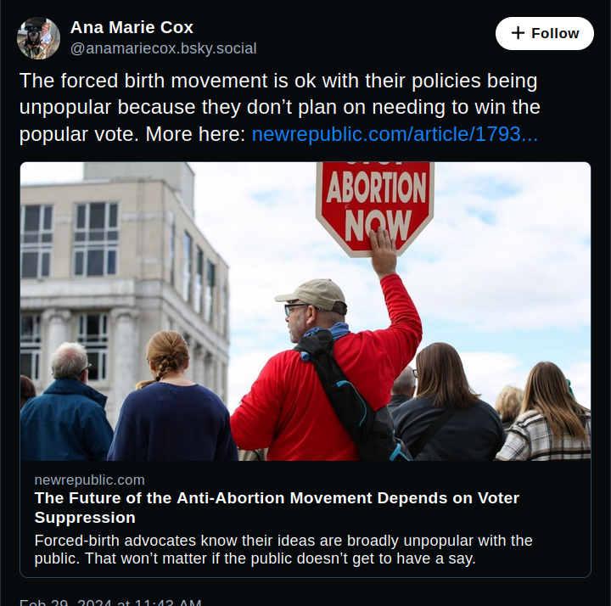The height and width of the screenshot is (606, 611).
Task: Click the Feb 29, 2024 post timestamp
Action: point(110,602)
